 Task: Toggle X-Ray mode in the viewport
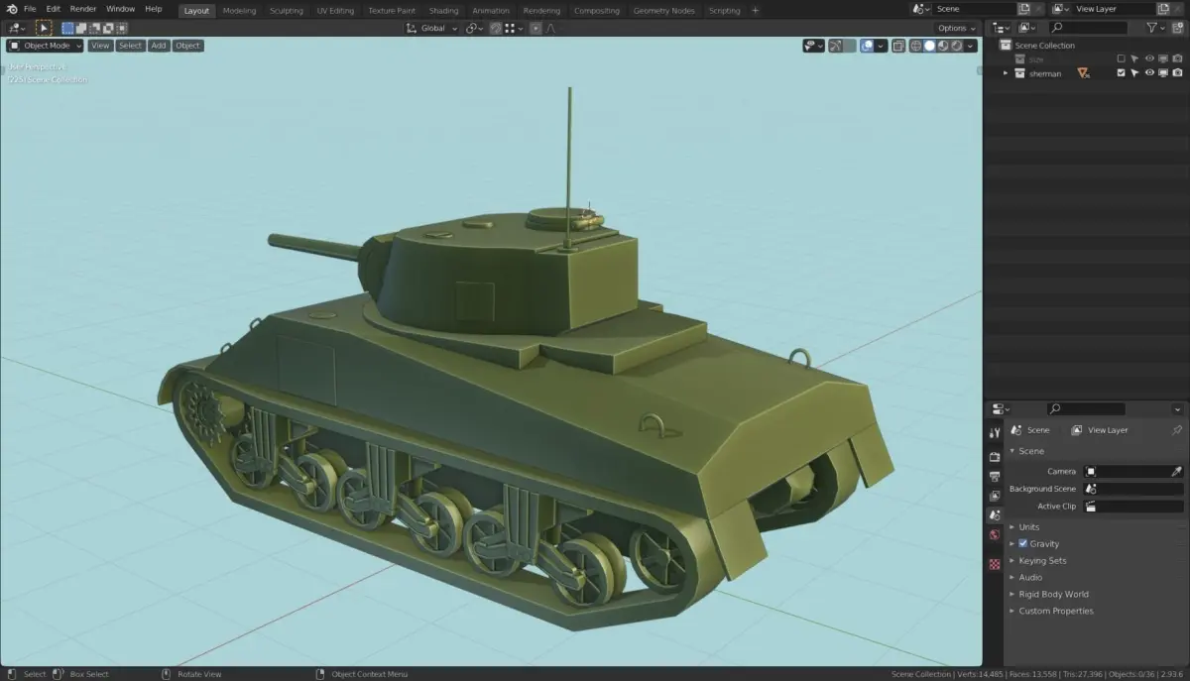898,46
